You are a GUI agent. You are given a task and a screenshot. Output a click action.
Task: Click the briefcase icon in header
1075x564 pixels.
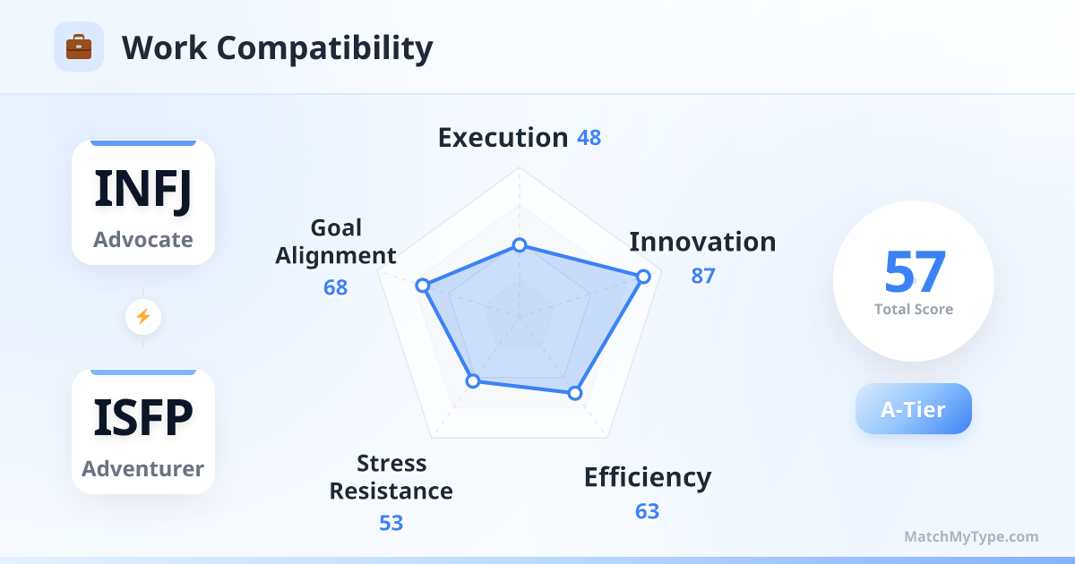79,47
